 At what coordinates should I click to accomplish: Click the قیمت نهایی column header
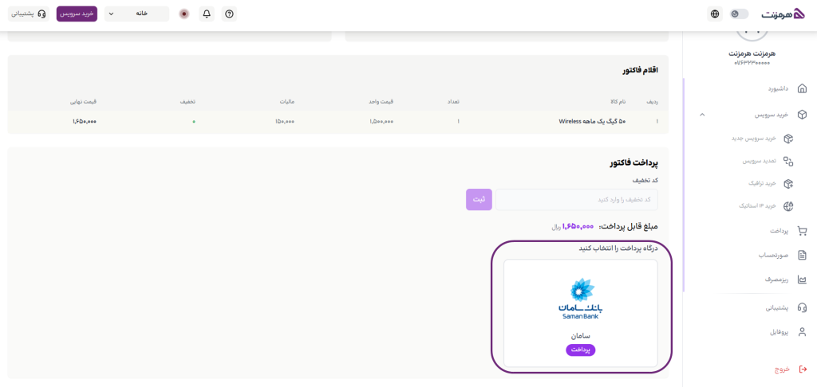click(x=83, y=101)
